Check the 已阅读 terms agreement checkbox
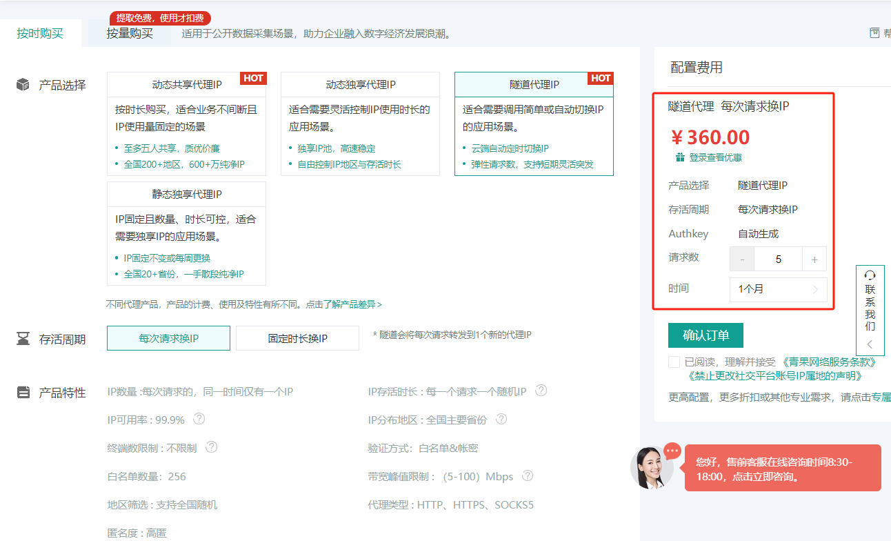 pos(674,362)
